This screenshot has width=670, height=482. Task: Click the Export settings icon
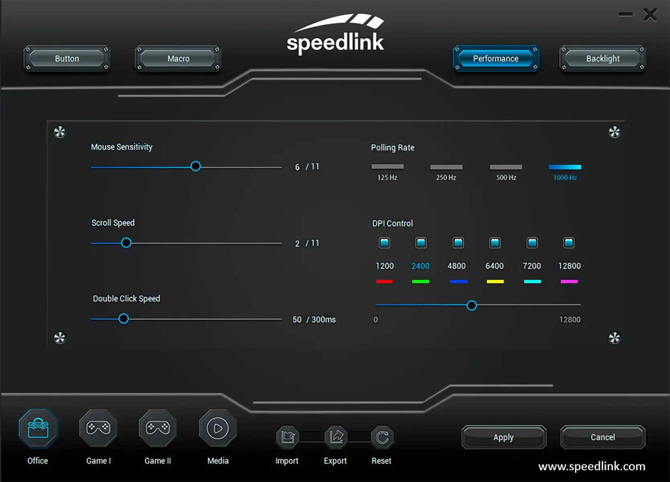point(335,437)
